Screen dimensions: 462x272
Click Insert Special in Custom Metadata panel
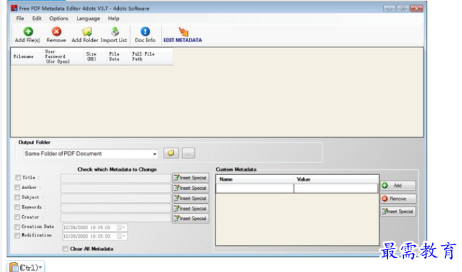398,211
